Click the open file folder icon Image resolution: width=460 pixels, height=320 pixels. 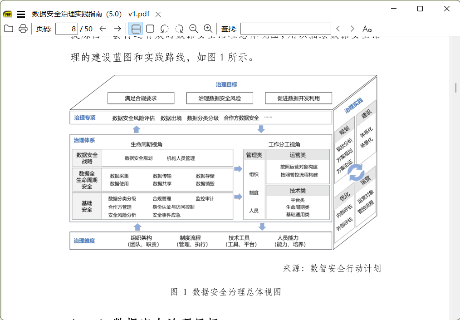click(x=9, y=29)
